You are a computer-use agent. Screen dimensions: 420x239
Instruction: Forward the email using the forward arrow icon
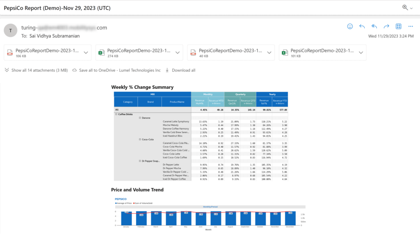(x=386, y=26)
